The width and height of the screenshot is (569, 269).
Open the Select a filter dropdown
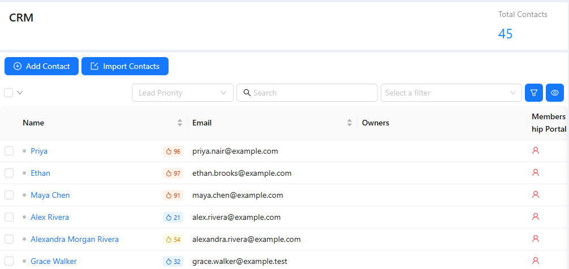point(451,93)
